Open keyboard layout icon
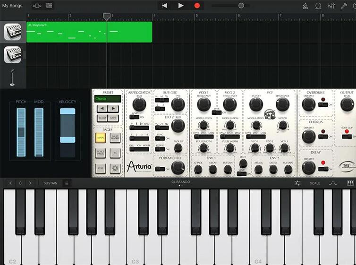 pos(350,183)
